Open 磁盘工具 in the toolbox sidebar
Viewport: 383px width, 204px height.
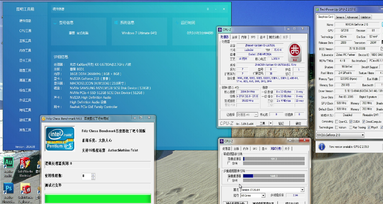click(x=25, y=70)
